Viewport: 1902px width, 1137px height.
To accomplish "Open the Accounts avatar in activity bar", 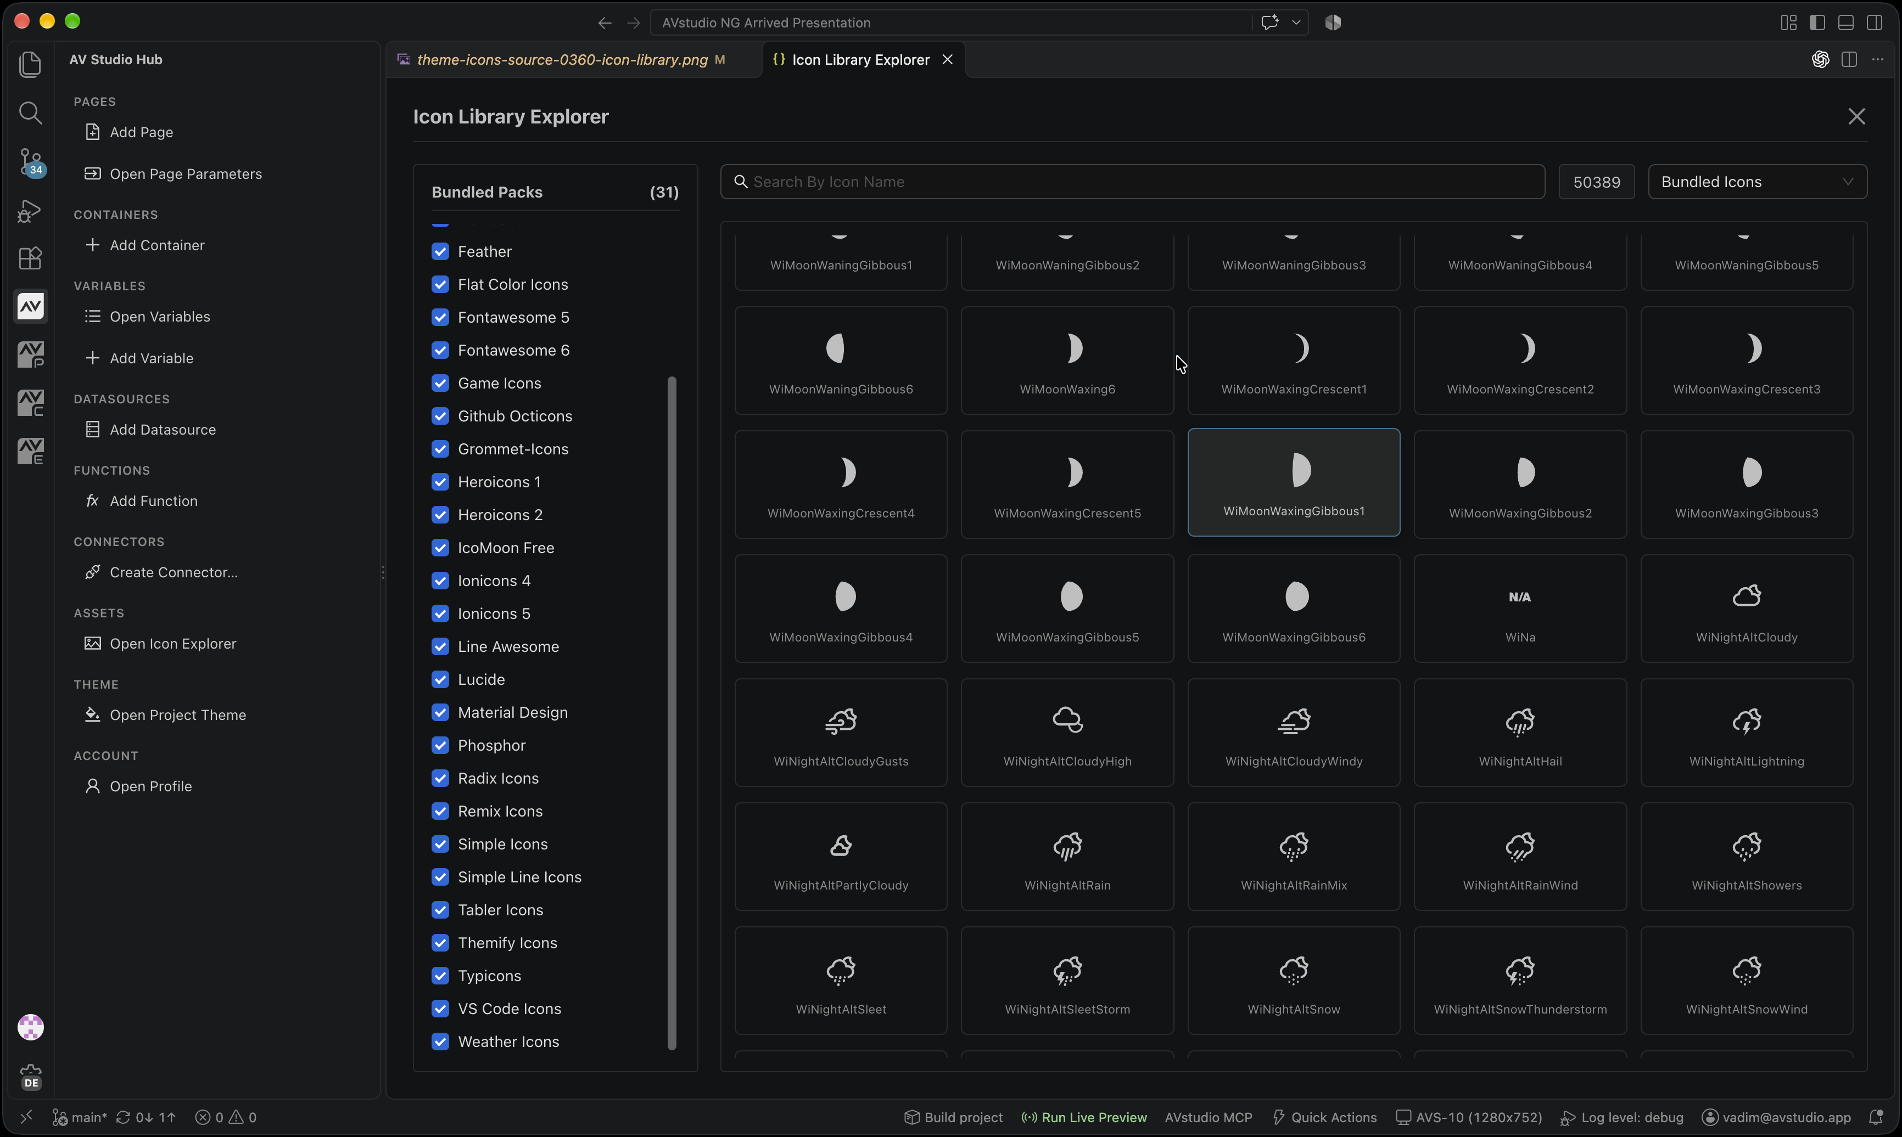I will click(x=31, y=1027).
